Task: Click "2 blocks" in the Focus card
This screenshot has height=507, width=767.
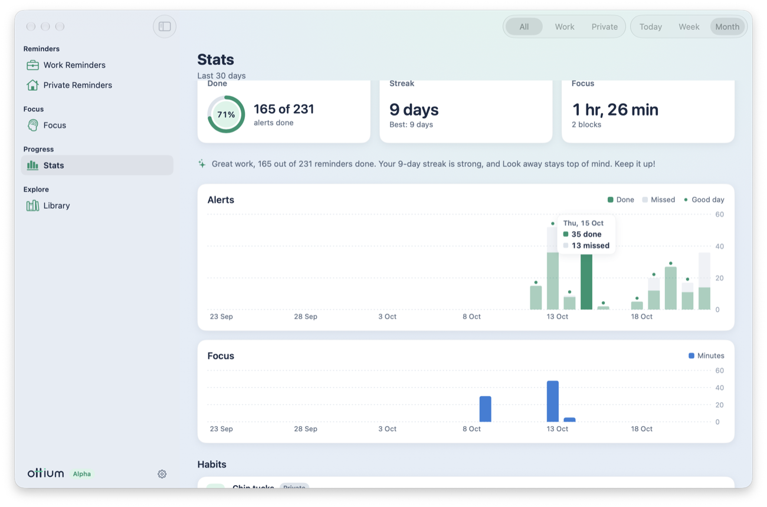Action: click(586, 125)
